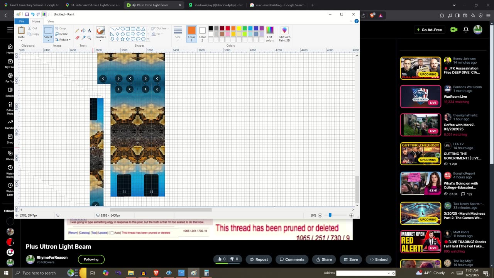This screenshot has height=278, width=494.
Task: Click the Brave browser taskbar icon
Action: point(156,273)
